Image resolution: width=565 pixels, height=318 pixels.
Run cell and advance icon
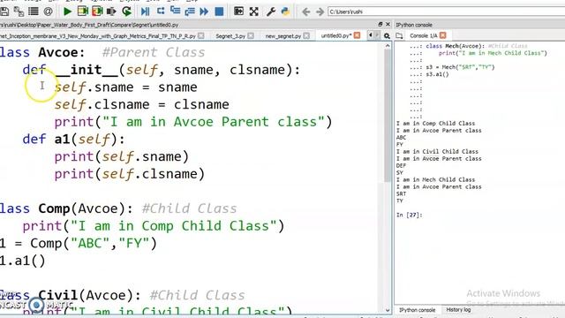pos(97,11)
